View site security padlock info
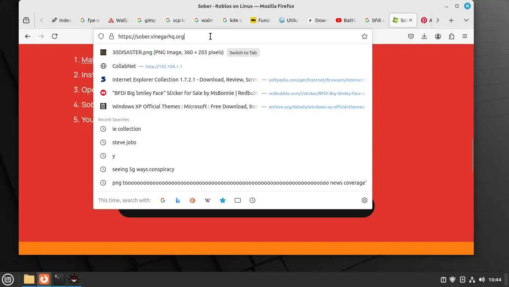 111,36
